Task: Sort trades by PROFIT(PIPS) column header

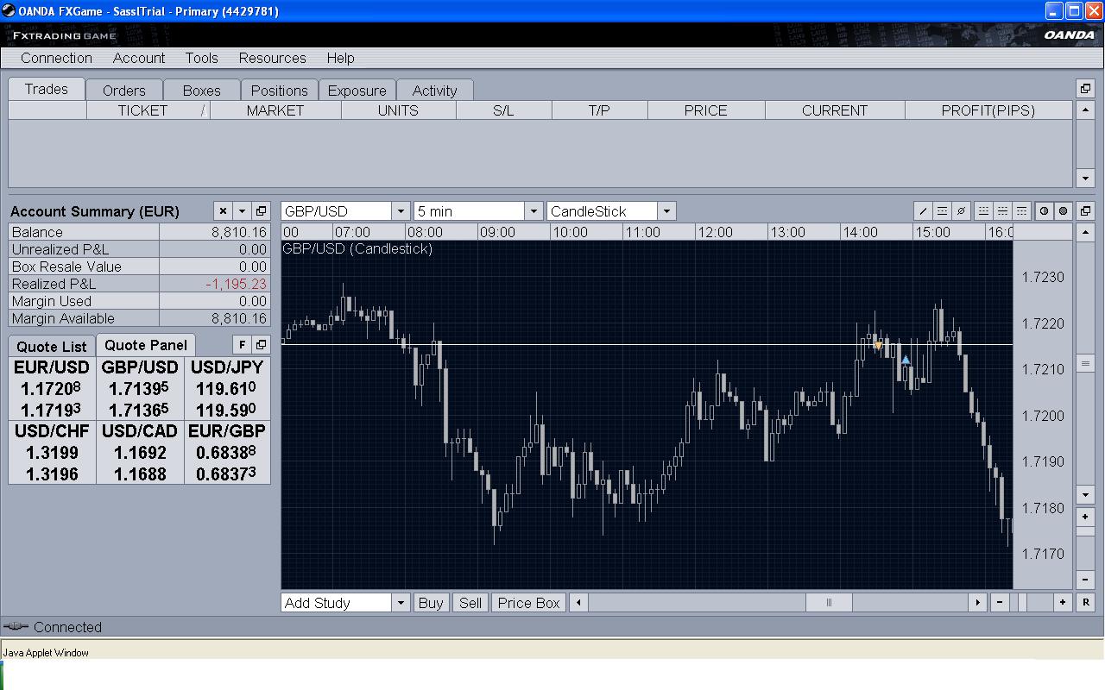Action: click(988, 110)
